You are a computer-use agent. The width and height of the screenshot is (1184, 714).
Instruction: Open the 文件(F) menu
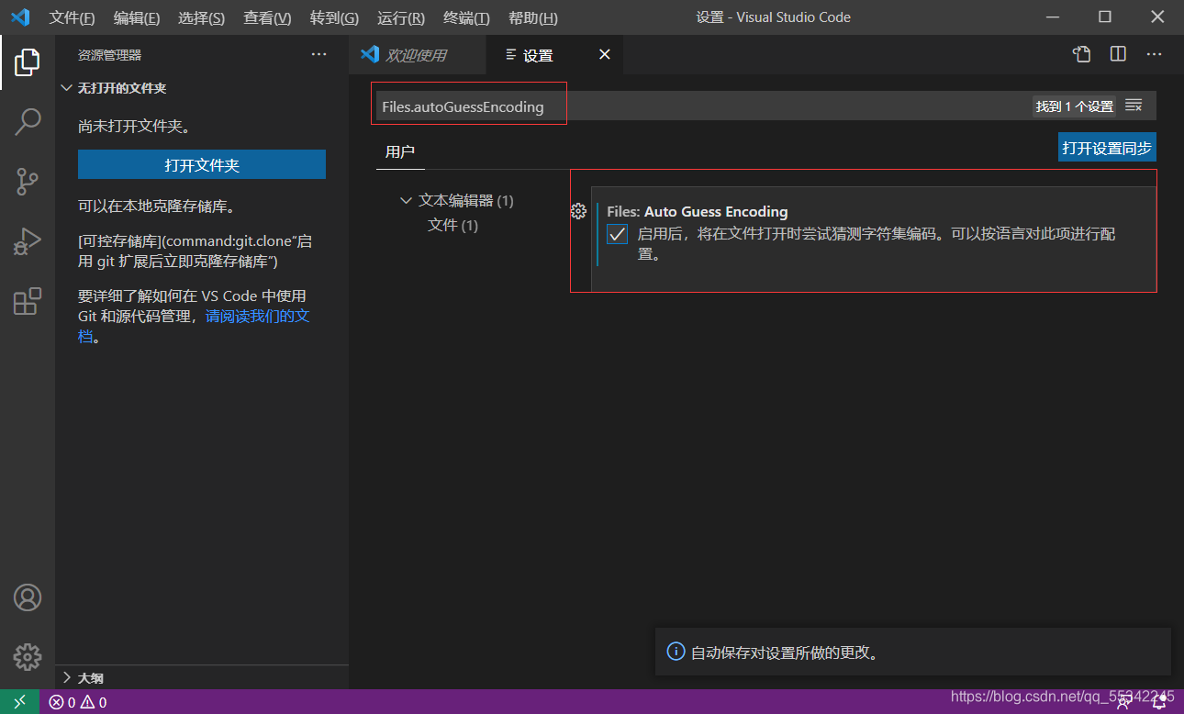(72, 17)
